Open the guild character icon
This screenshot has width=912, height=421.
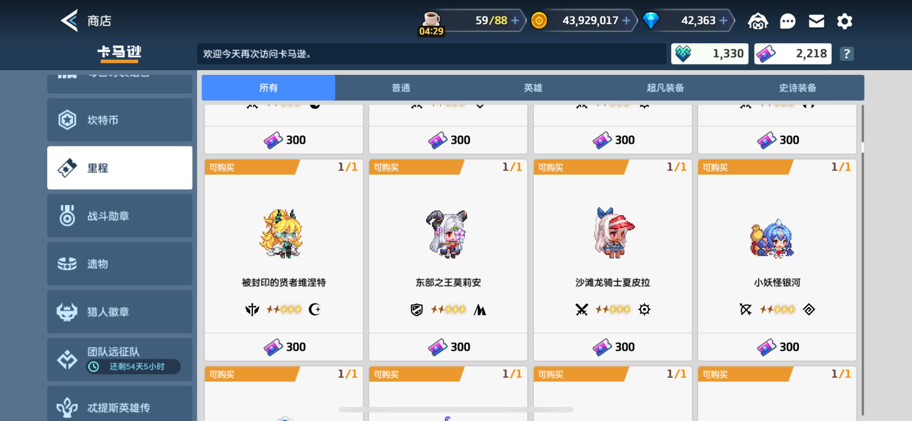pyautogui.click(x=758, y=21)
